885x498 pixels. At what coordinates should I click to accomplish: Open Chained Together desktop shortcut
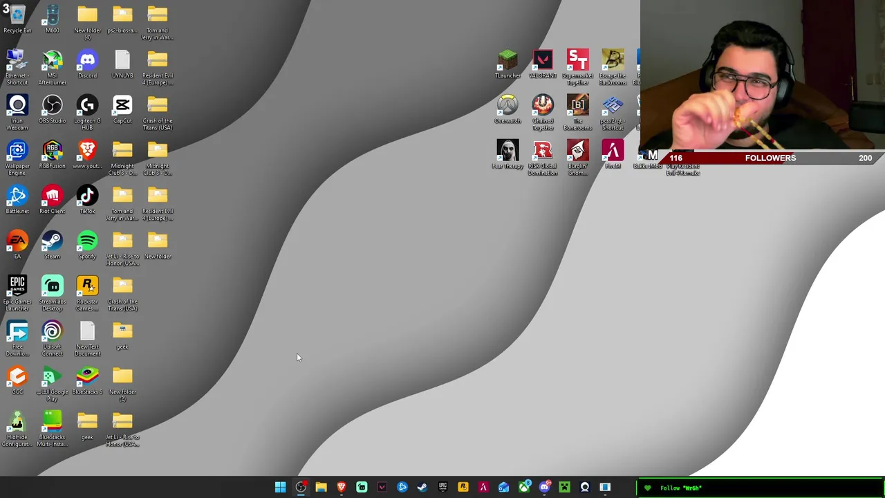(x=543, y=113)
